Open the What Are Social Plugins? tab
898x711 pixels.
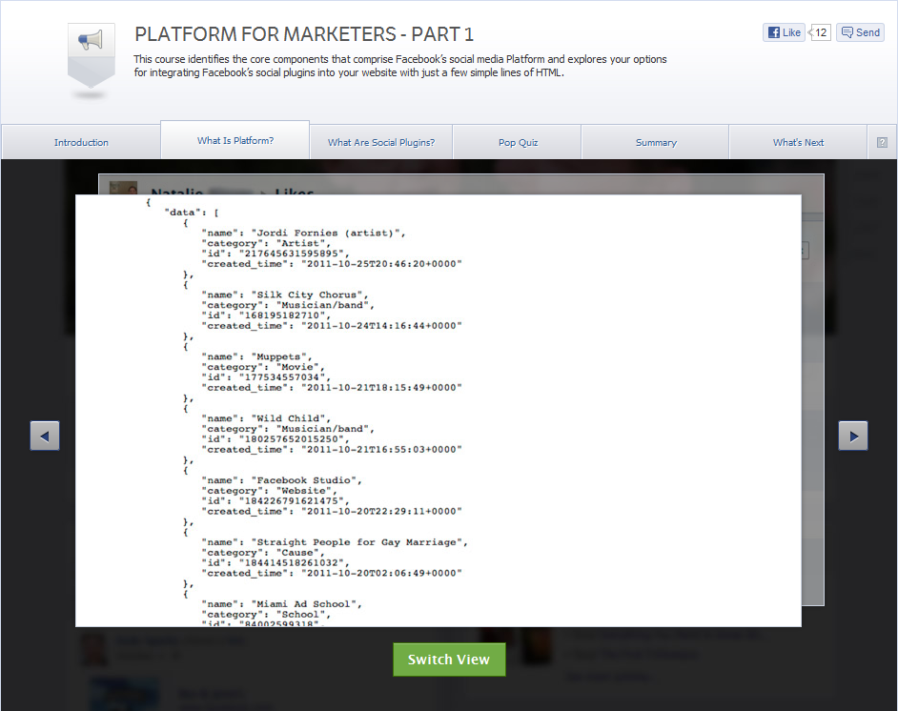pyautogui.click(x=381, y=143)
